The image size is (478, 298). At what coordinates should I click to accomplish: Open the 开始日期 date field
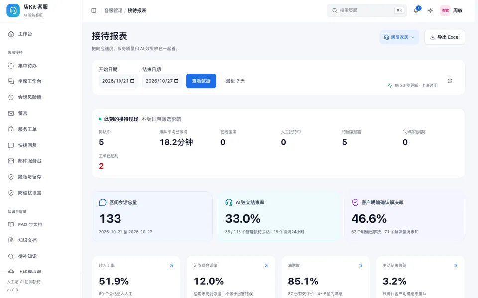tap(119, 81)
